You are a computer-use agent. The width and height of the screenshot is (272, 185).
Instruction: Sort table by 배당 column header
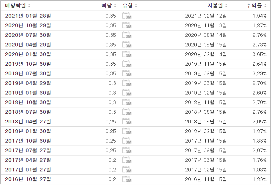pyautogui.click(x=109, y=6)
